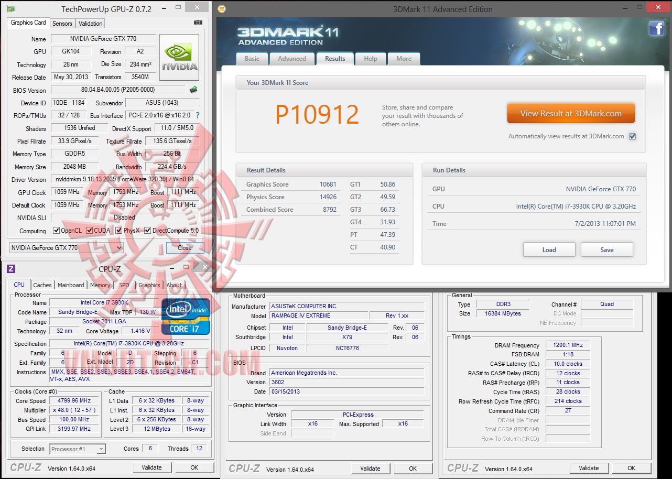The image size is (672, 479).
Task: Click the BIOS Date value 03/15/2013
Action: [347, 392]
